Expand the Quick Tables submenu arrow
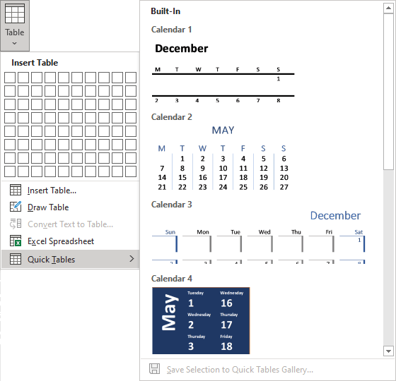The image size is (396, 381). tap(132, 259)
